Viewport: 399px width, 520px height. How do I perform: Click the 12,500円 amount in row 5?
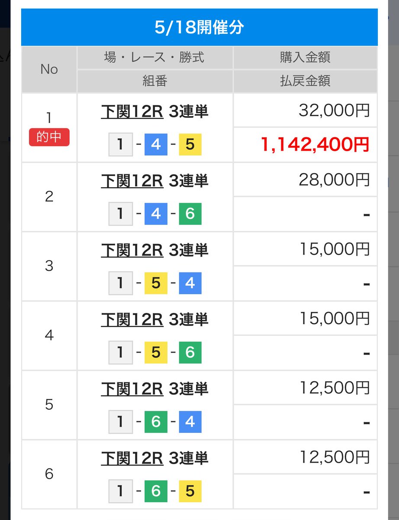[334, 388]
